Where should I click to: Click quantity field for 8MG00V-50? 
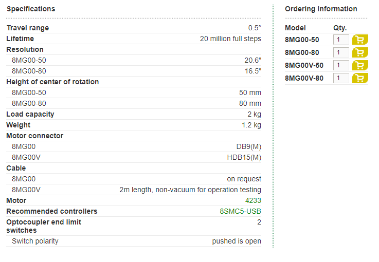(x=341, y=65)
